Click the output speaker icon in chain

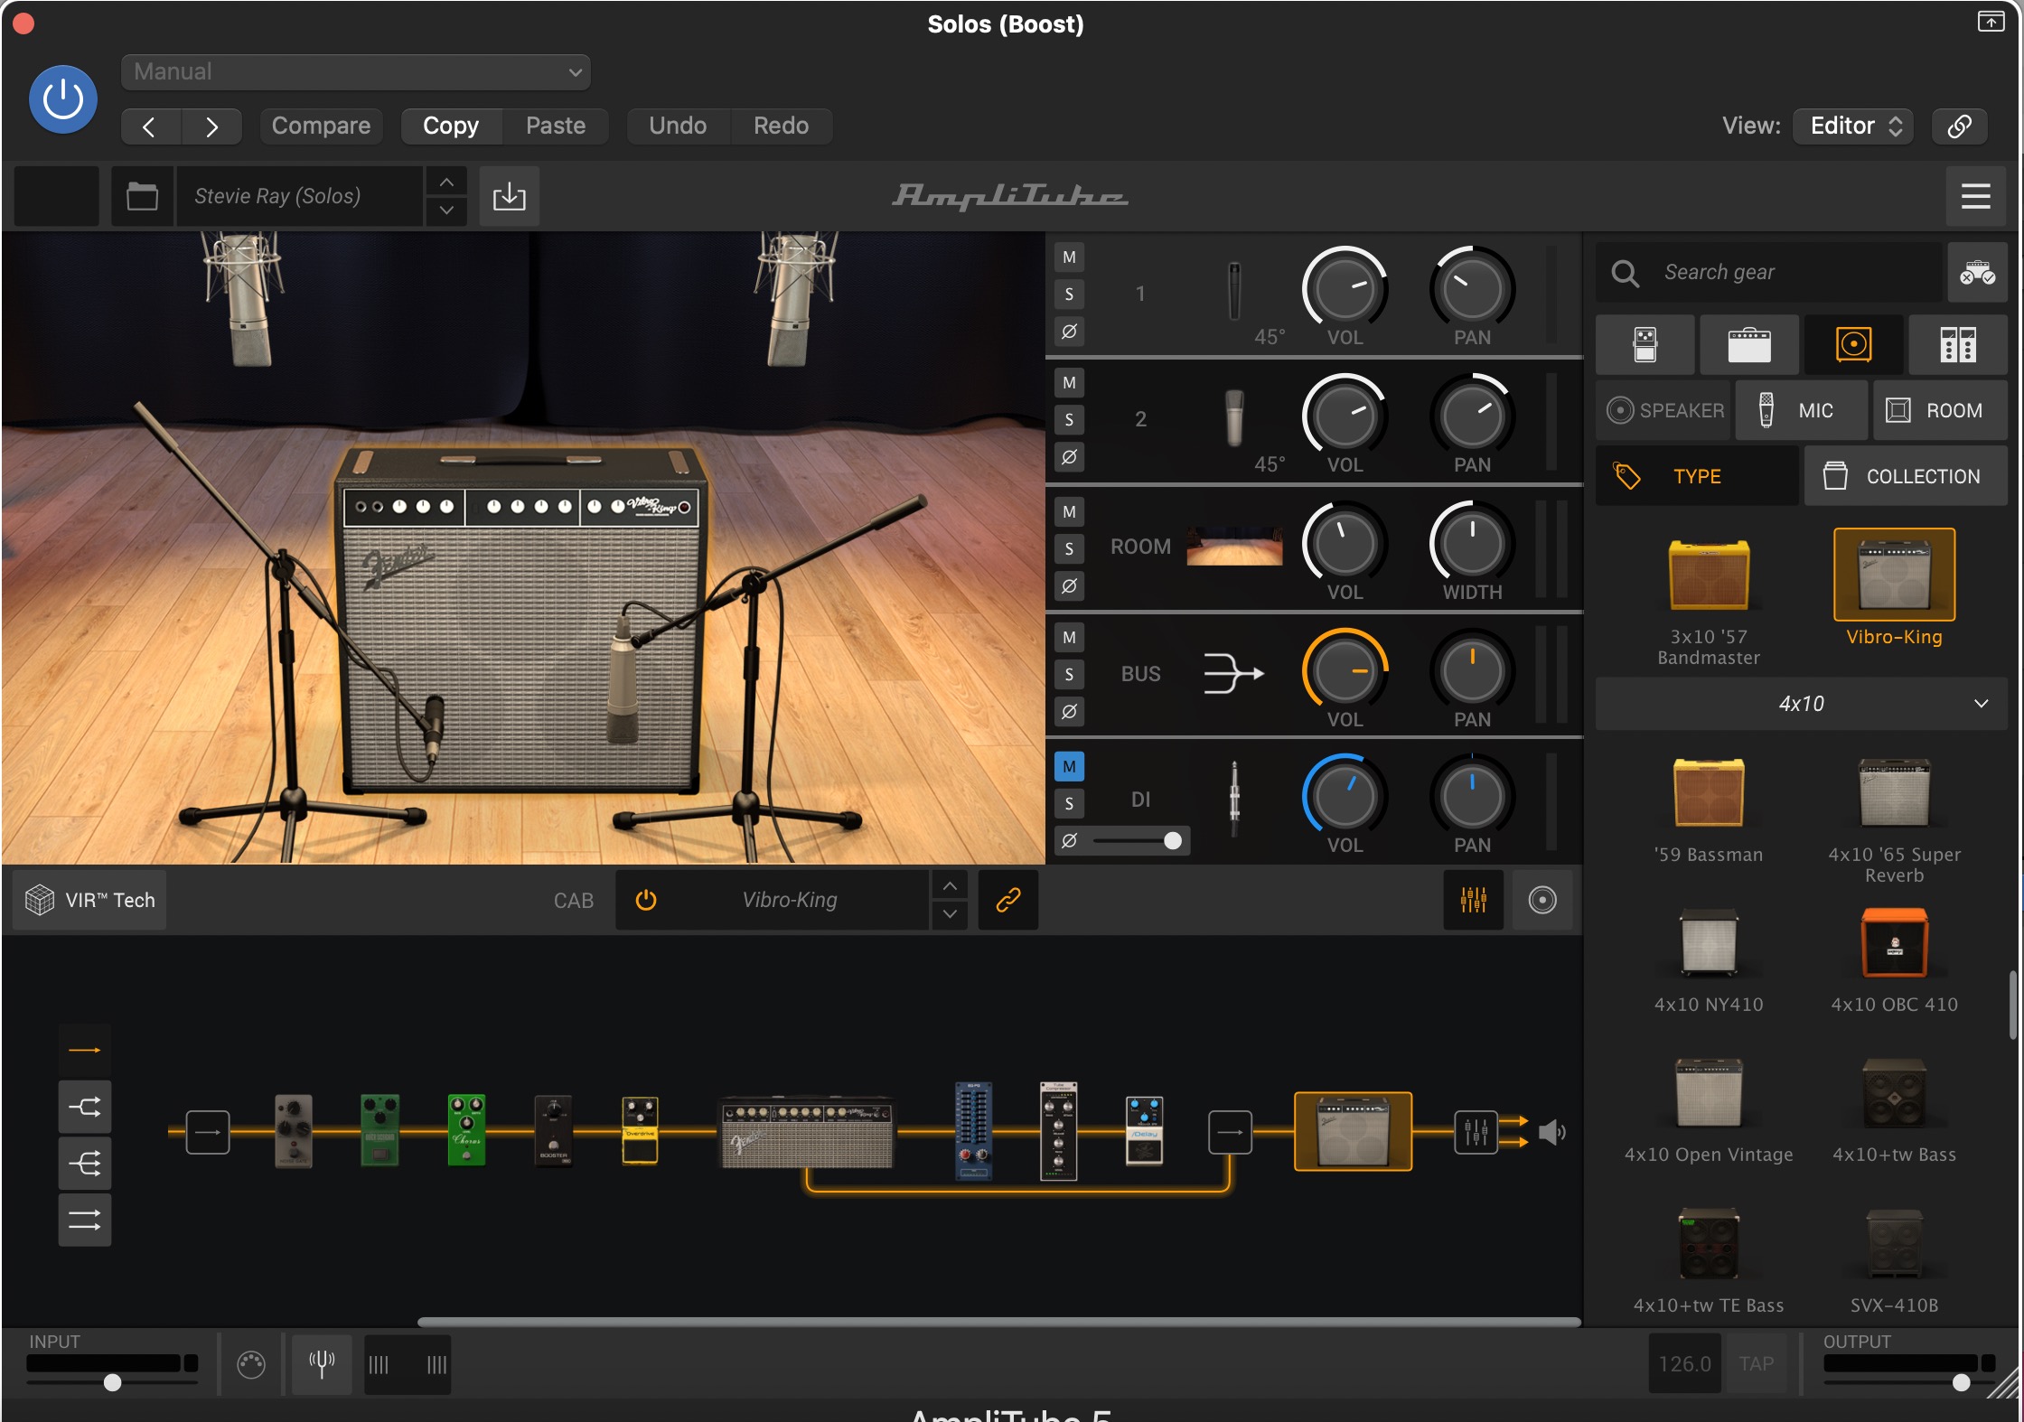1551,1132
